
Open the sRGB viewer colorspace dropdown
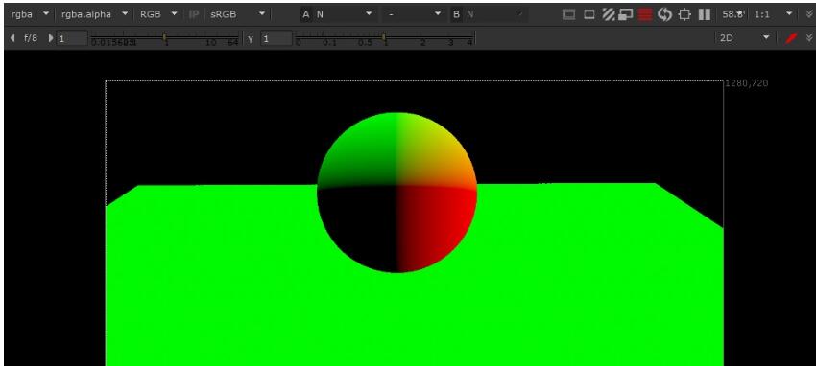point(238,14)
